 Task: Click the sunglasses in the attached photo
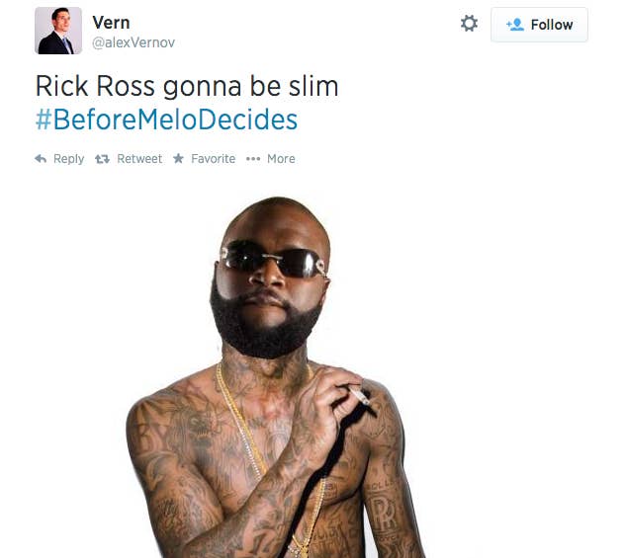tap(274, 259)
